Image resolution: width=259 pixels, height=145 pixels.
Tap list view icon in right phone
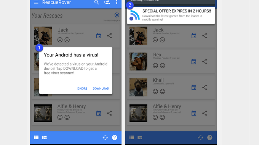point(132,137)
